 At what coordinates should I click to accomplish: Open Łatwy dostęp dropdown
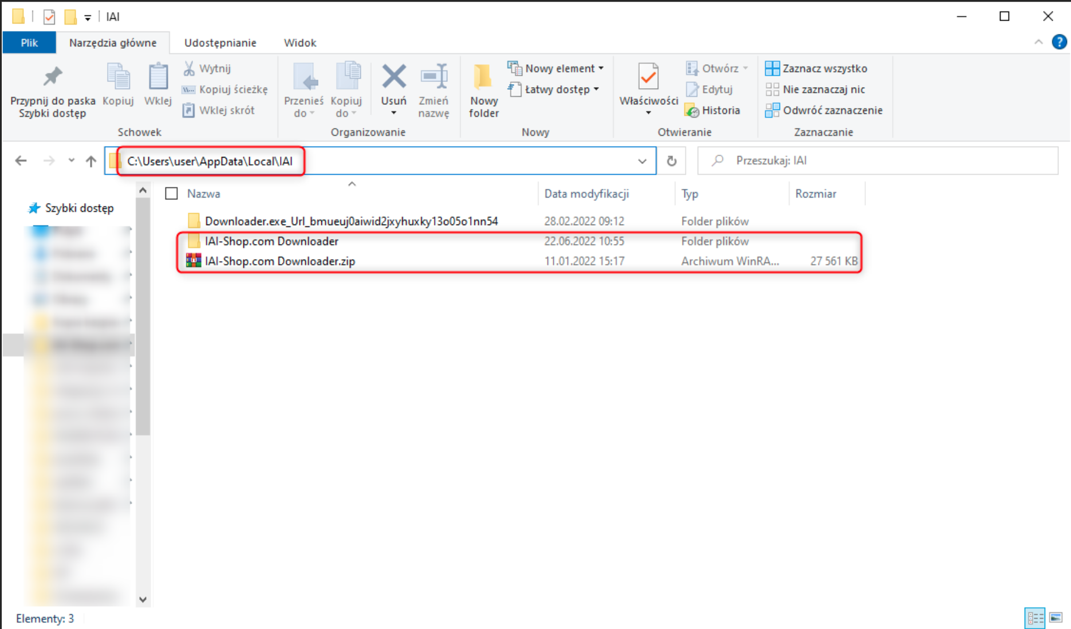[x=553, y=89]
